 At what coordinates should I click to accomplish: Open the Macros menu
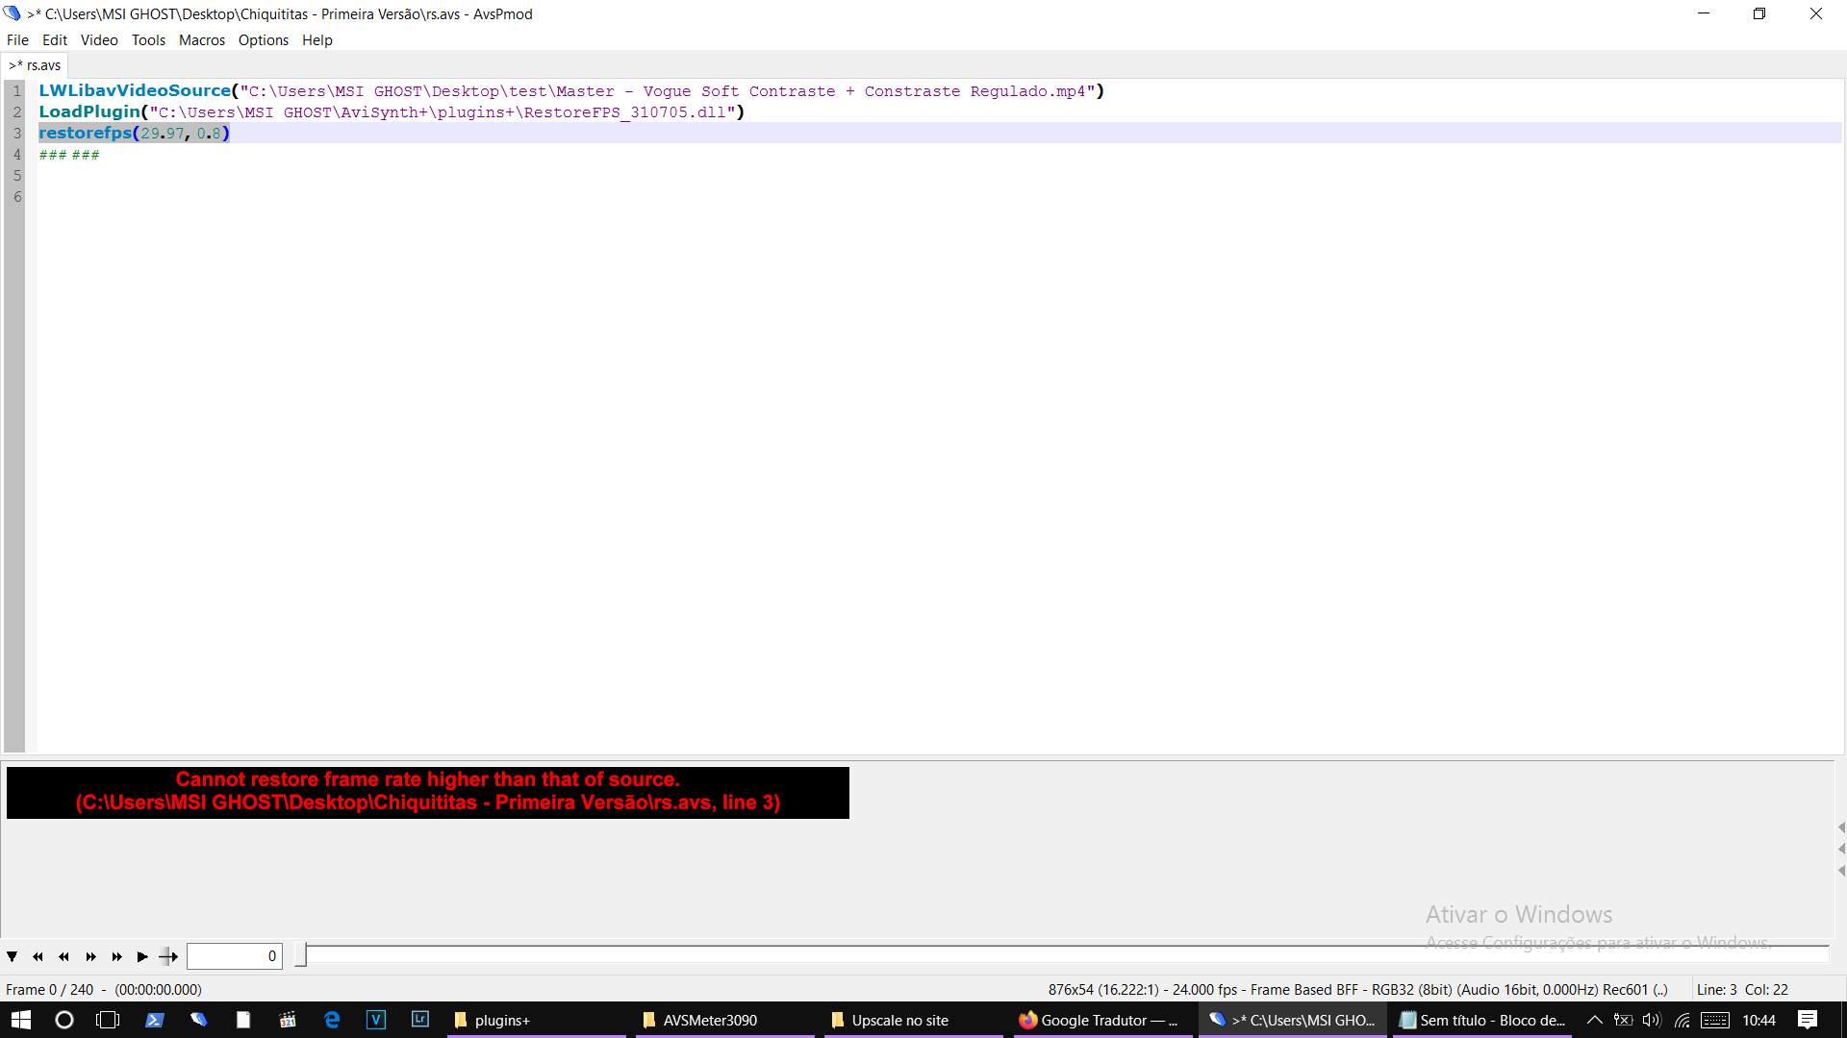point(202,40)
